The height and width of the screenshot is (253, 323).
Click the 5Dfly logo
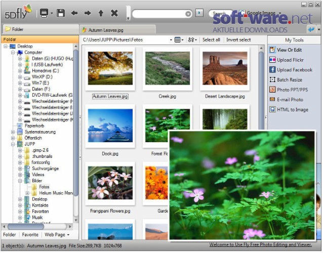coord(18,12)
